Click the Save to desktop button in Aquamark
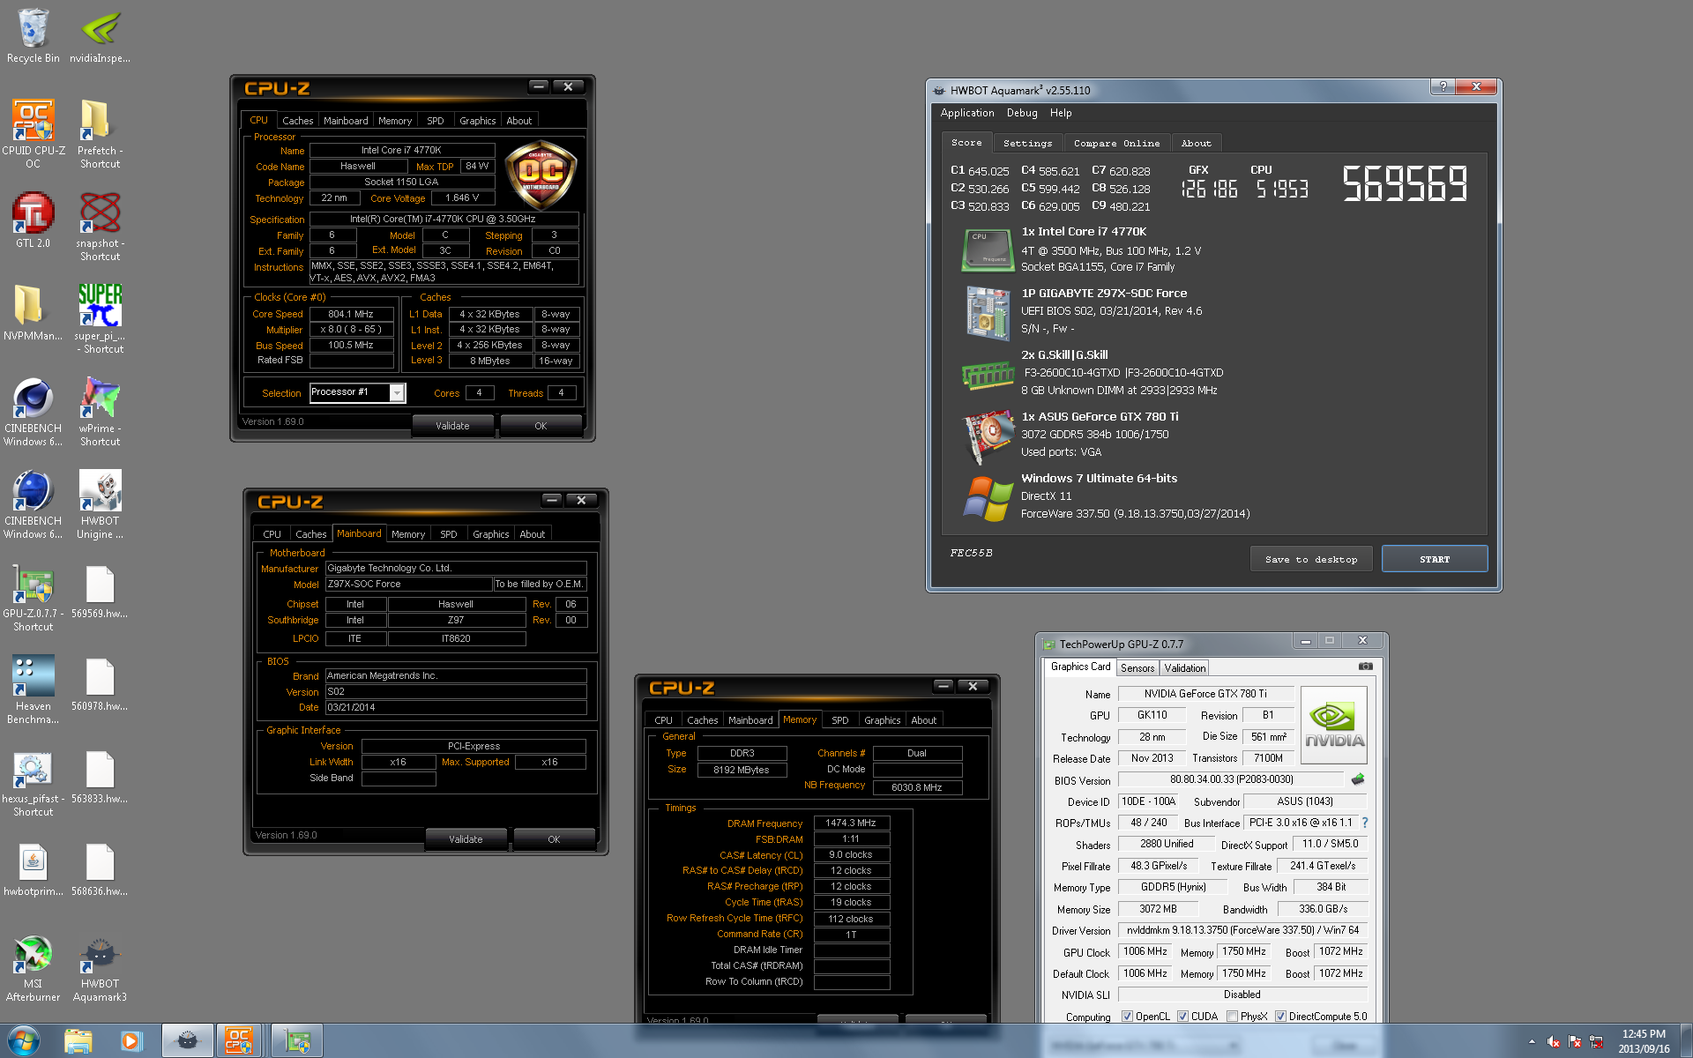Image resolution: width=1693 pixels, height=1058 pixels. (x=1311, y=559)
